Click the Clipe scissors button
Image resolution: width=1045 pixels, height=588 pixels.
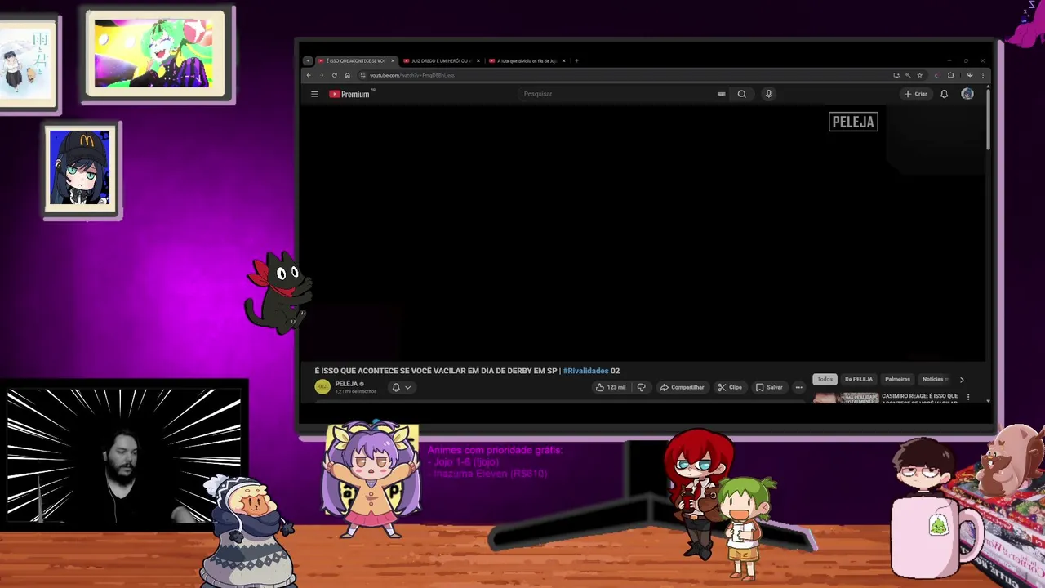click(730, 387)
